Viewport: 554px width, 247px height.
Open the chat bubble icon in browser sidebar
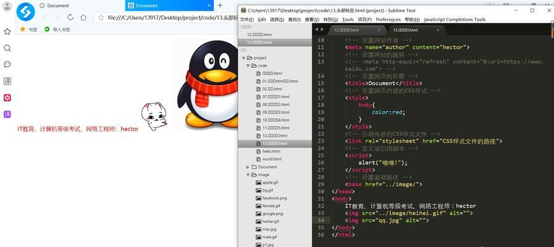pos(7,64)
